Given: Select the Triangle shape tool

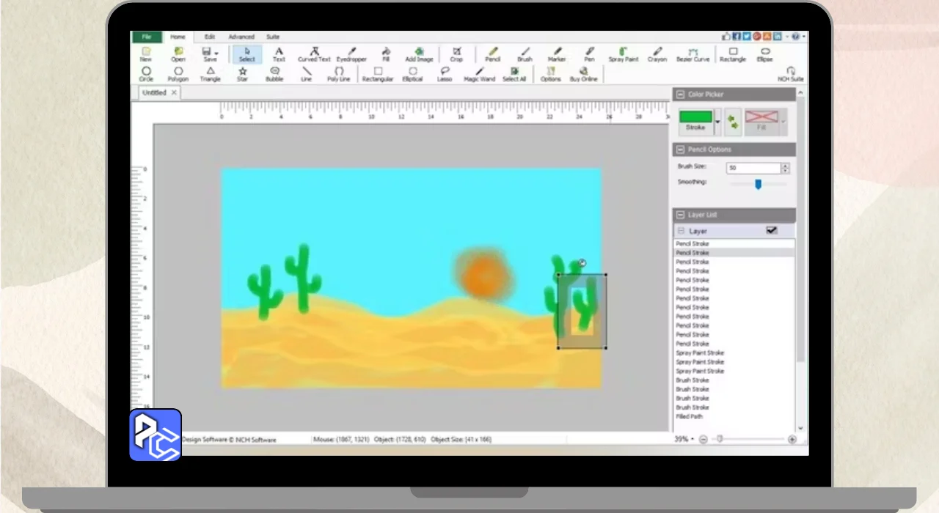Looking at the screenshot, I should coord(211,74).
